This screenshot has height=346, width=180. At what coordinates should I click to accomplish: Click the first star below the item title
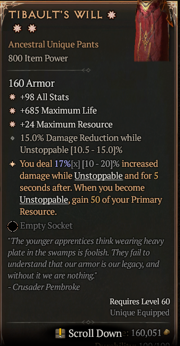coord(17,28)
